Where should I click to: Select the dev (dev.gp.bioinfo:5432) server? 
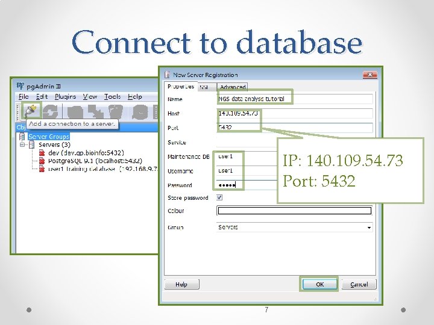click(86, 153)
